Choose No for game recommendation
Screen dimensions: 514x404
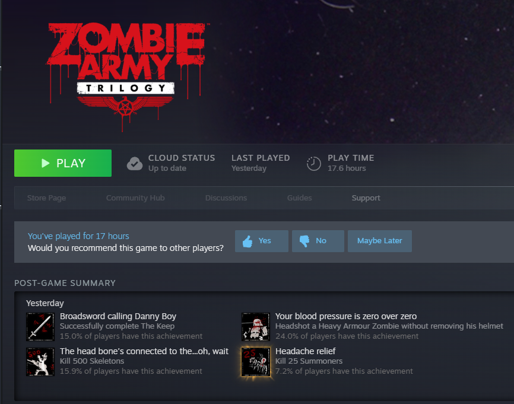tap(318, 241)
